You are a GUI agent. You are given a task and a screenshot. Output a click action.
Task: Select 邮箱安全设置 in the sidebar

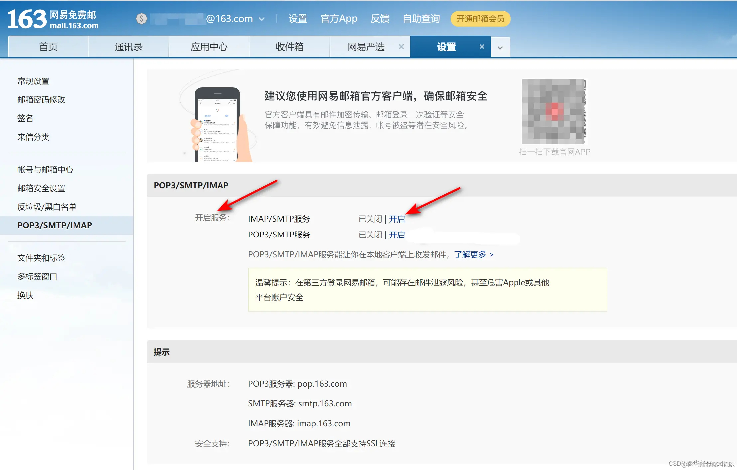click(41, 188)
